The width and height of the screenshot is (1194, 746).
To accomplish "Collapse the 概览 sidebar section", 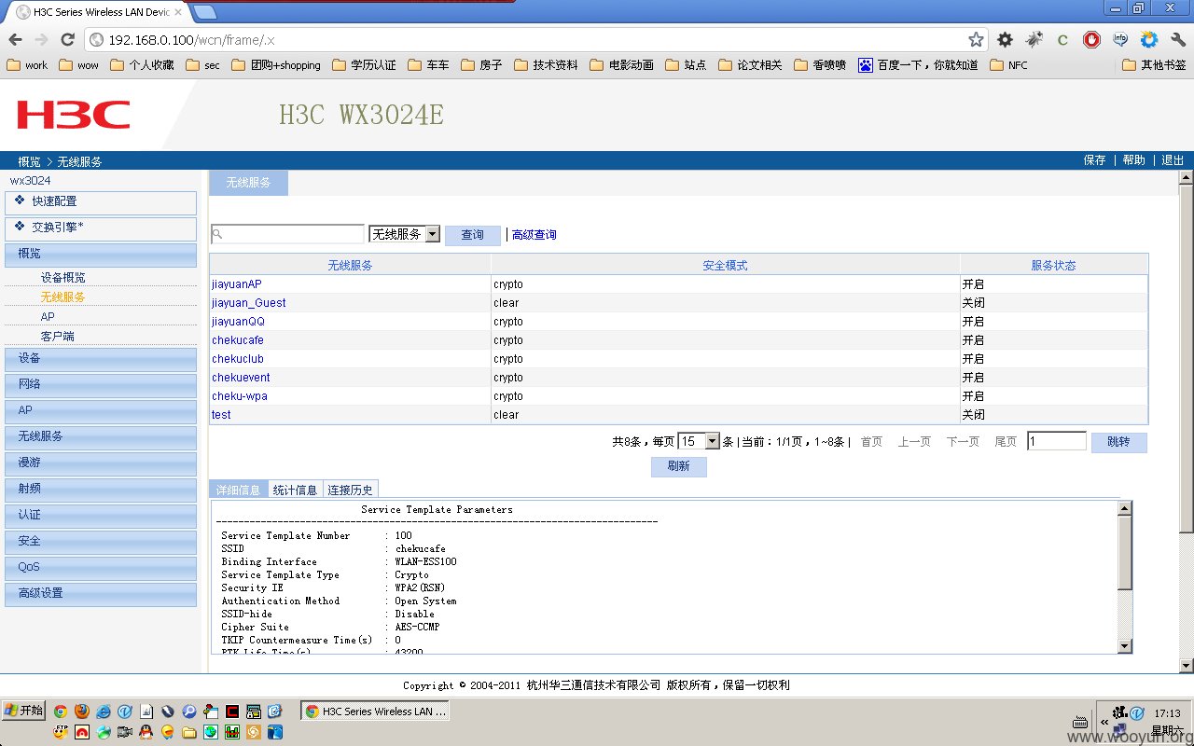I will pos(101,255).
